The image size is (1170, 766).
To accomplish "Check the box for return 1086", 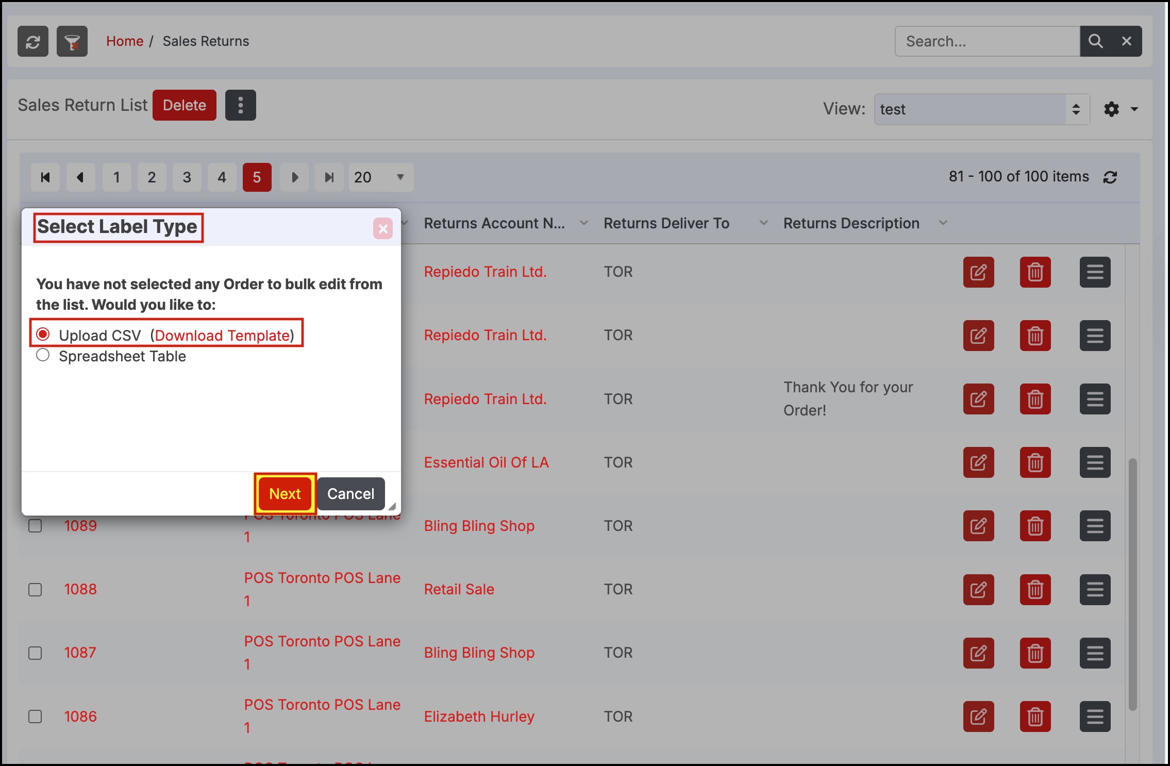I will pyautogui.click(x=35, y=717).
